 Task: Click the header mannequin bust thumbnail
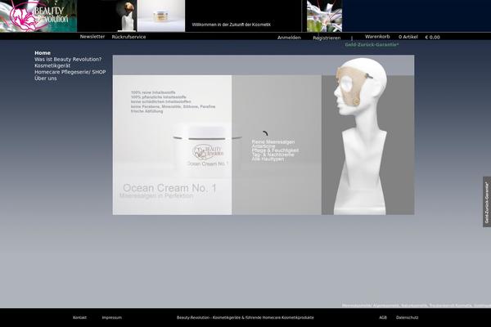127,16
